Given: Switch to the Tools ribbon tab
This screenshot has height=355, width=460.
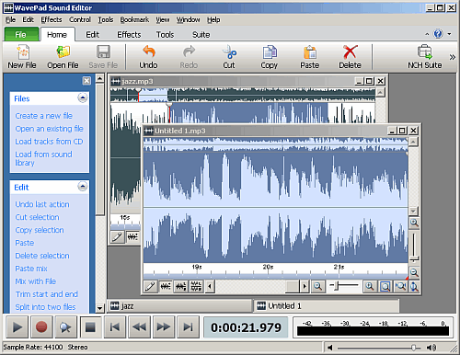Looking at the screenshot, I should coord(165,35).
